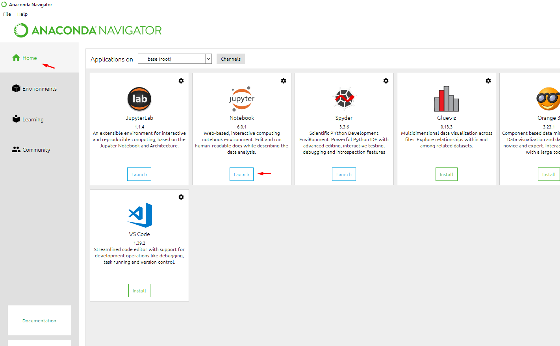Click the Home house icon

click(x=16, y=58)
